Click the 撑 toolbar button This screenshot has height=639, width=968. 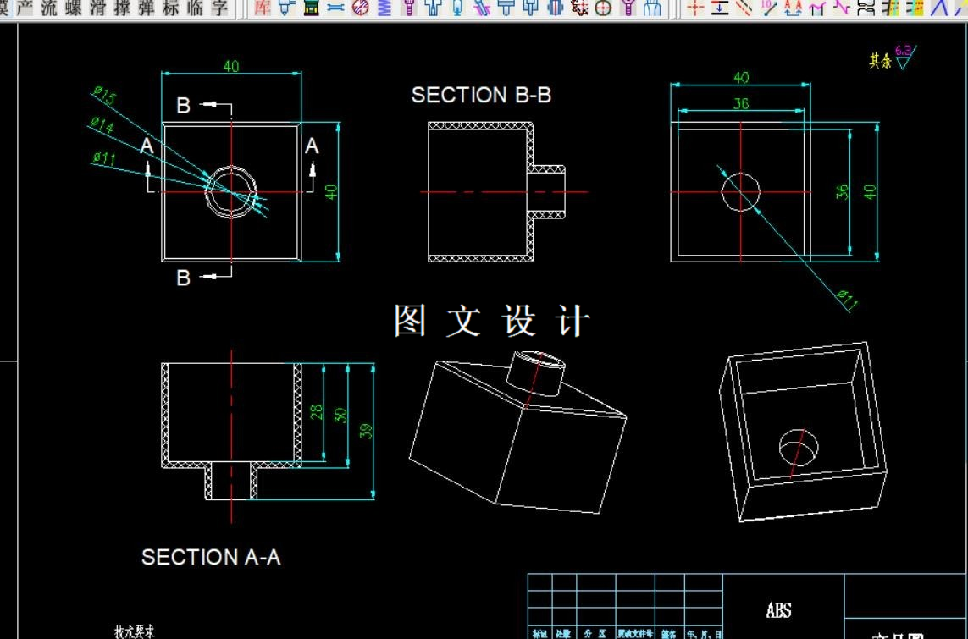pyautogui.click(x=122, y=8)
